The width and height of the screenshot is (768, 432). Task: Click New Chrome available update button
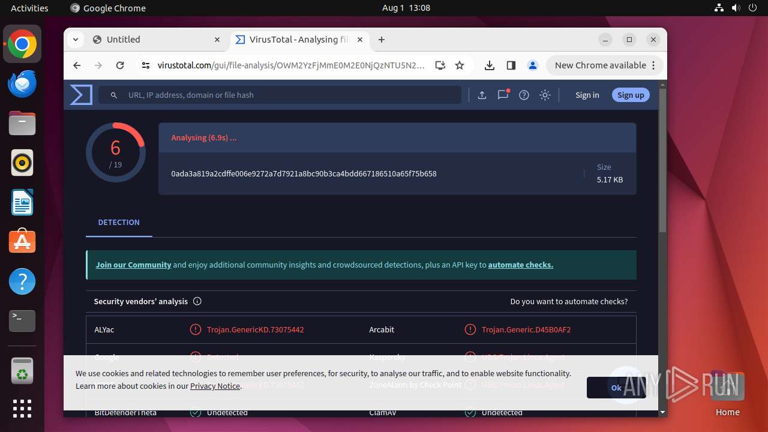point(604,65)
